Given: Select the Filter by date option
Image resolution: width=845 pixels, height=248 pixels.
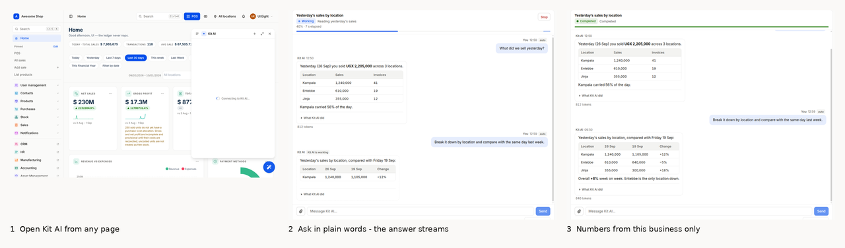Looking at the screenshot, I should tap(111, 65).
